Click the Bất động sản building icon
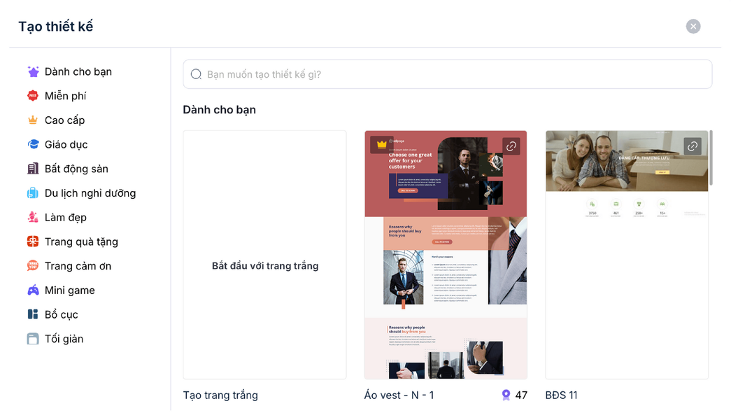Viewport: 731px width, 420px height. pyautogui.click(x=33, y=169)
